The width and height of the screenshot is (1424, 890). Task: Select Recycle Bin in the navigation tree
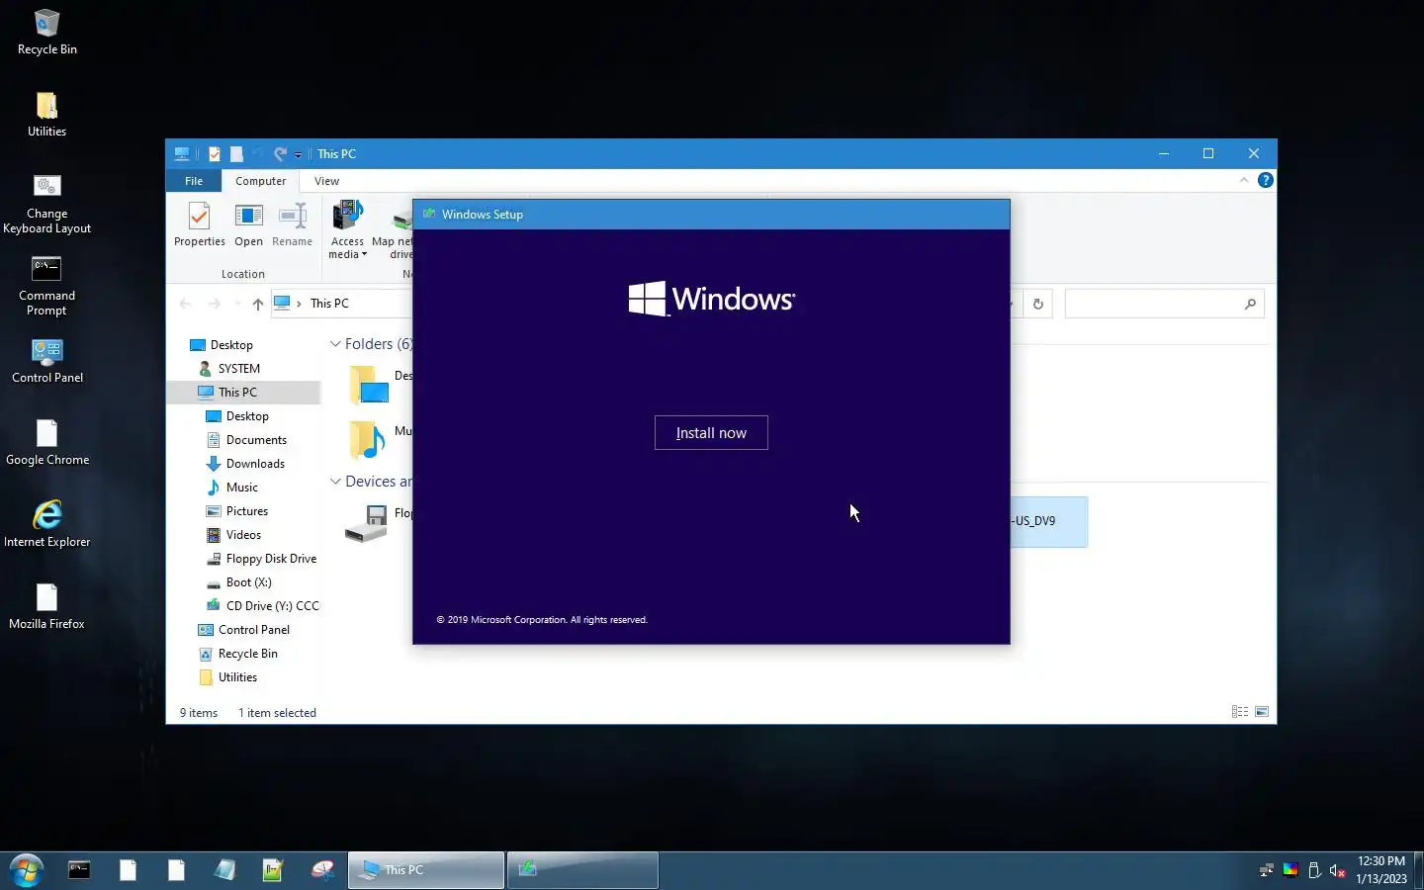pyautogui.click(x=247, y=654)
